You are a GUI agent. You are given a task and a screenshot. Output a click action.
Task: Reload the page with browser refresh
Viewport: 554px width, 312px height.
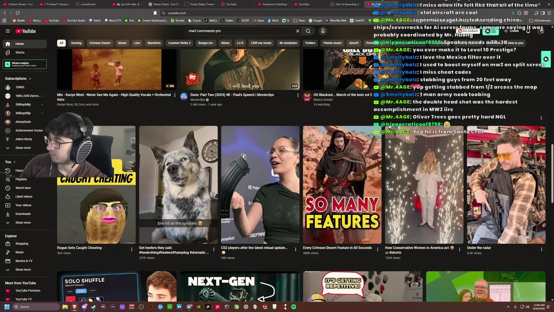[18, 13]
